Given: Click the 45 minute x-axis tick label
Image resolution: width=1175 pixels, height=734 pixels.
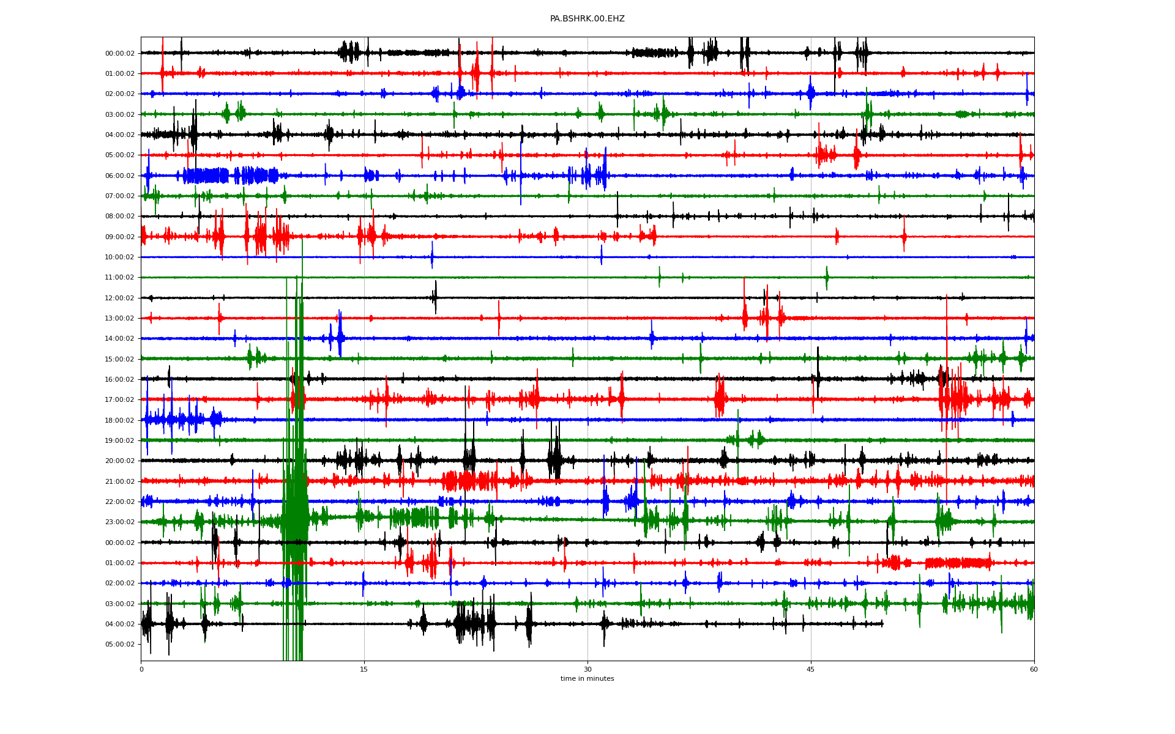Looking at the screenshot, I should point(811,669).
